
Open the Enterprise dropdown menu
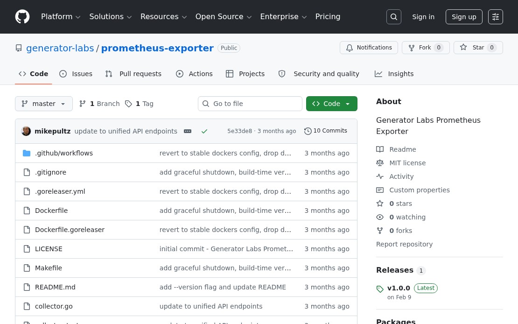[283, 16]
